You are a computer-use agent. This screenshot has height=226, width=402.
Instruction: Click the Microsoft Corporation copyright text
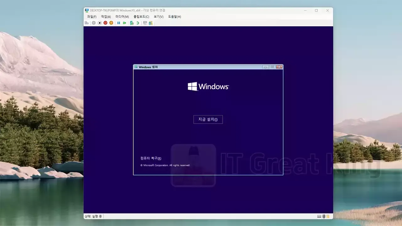[165, 165]
